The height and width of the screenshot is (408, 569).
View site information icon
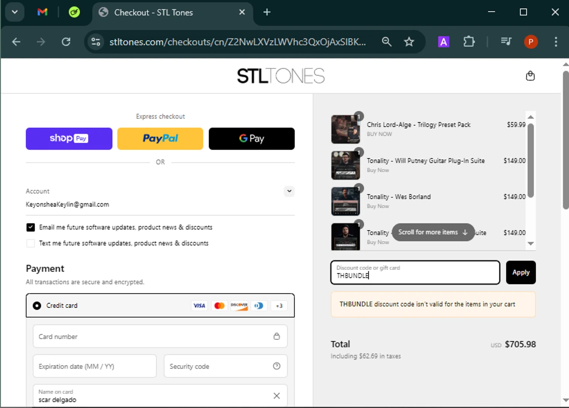tap(96, 42)
